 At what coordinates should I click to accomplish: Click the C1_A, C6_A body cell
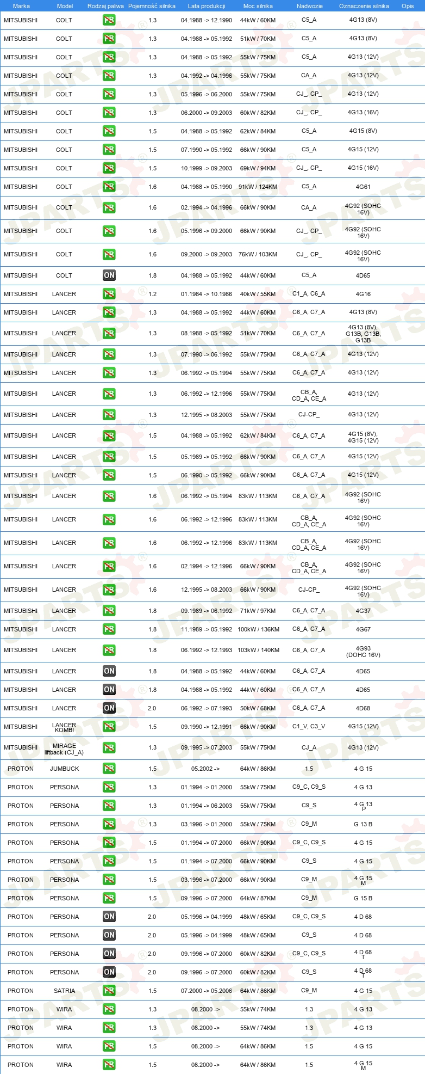coord(309,293)
